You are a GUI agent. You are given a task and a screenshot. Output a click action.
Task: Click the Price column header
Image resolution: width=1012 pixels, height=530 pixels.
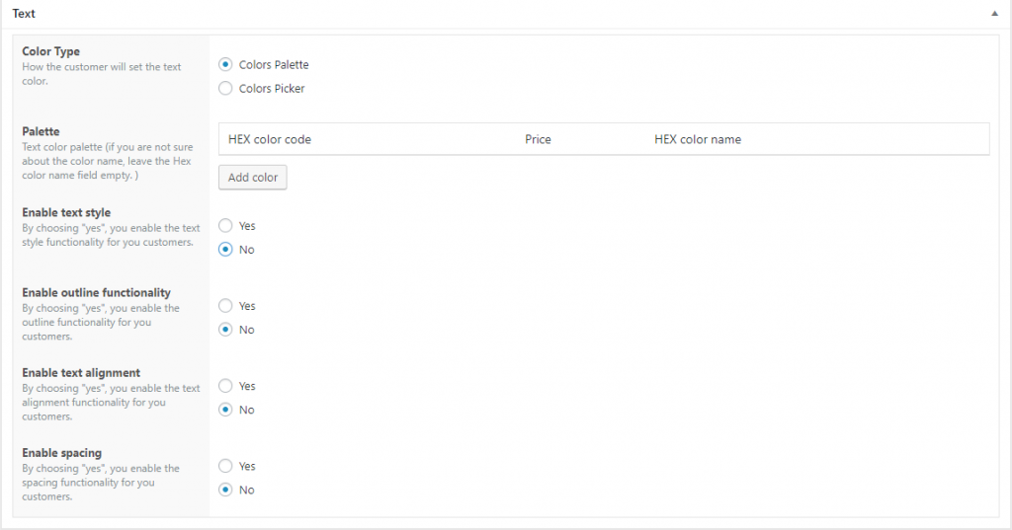pyautogui.click(x=538, y=139)
